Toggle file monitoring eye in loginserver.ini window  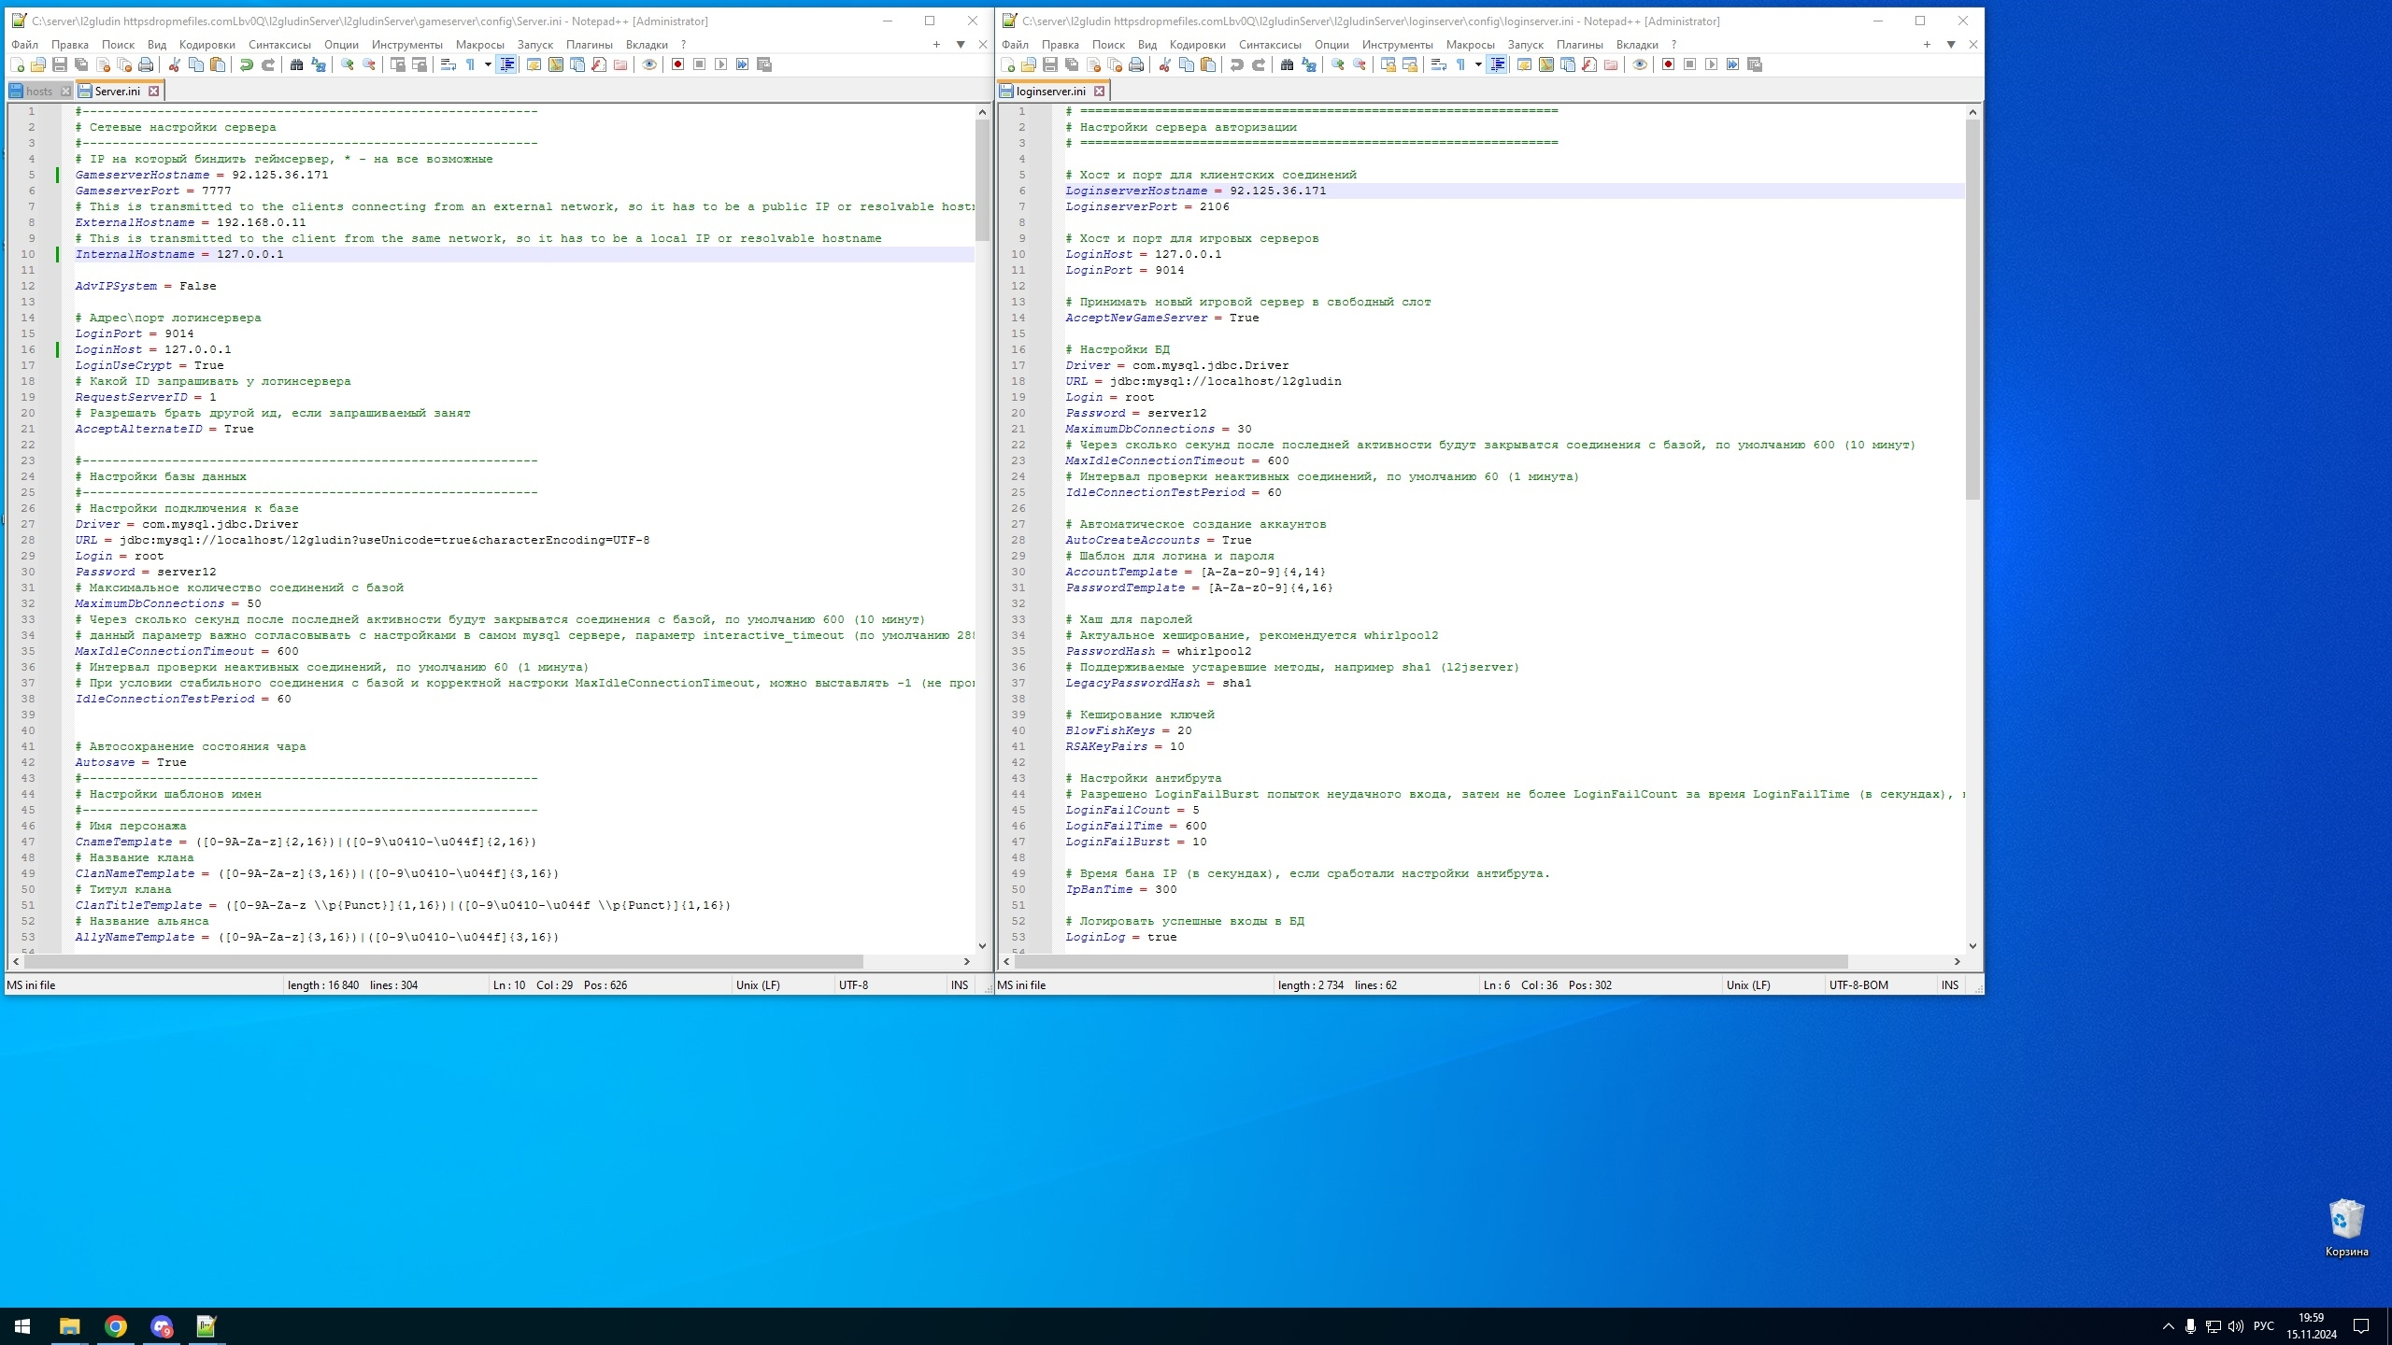1640,64
